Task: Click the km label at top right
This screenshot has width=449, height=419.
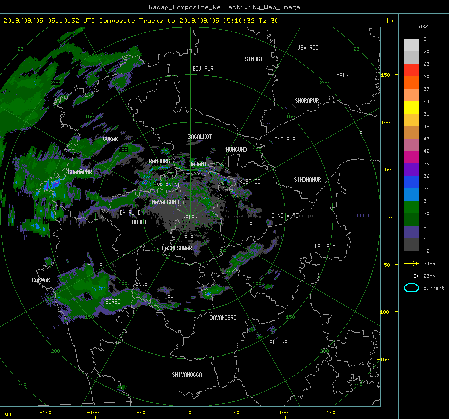Action: (x=390, y=21)
